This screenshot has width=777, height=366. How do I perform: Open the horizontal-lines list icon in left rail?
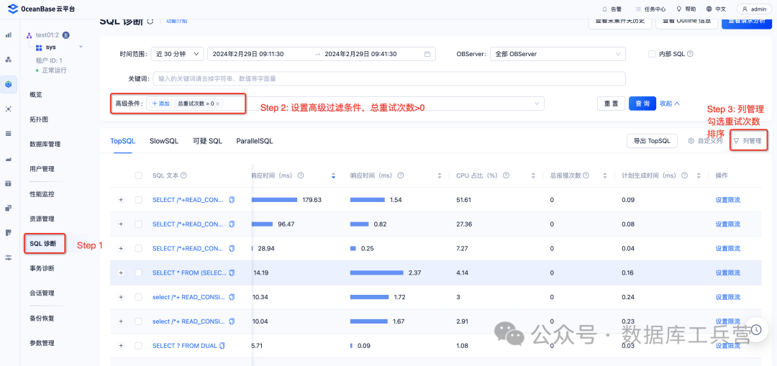pos(8,133)
